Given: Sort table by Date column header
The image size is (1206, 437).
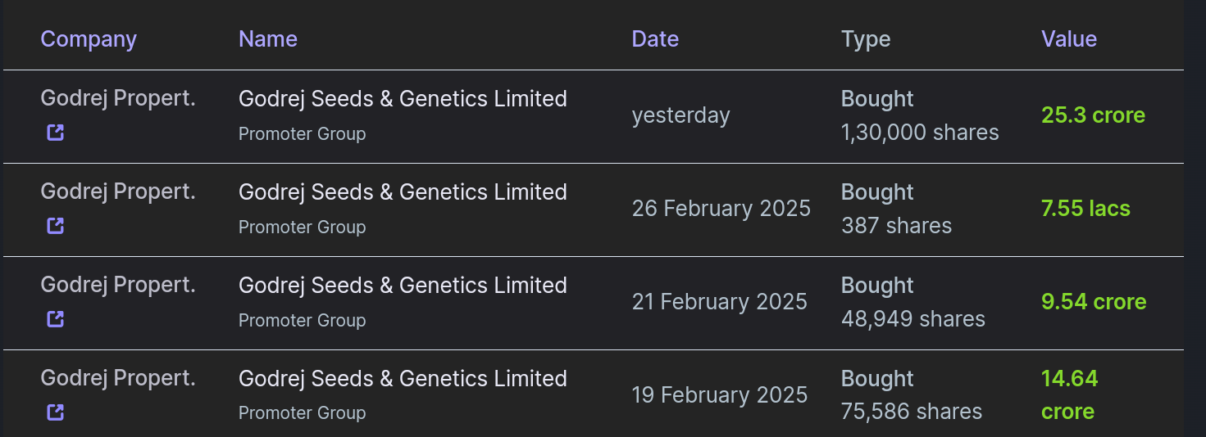Looking at the screenshot, I should (x=655, y=38).
